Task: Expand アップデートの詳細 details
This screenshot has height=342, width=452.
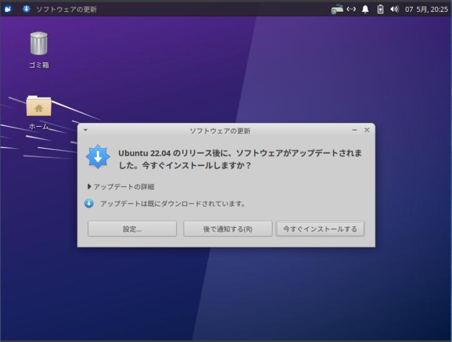Action: tap(121, 186)
